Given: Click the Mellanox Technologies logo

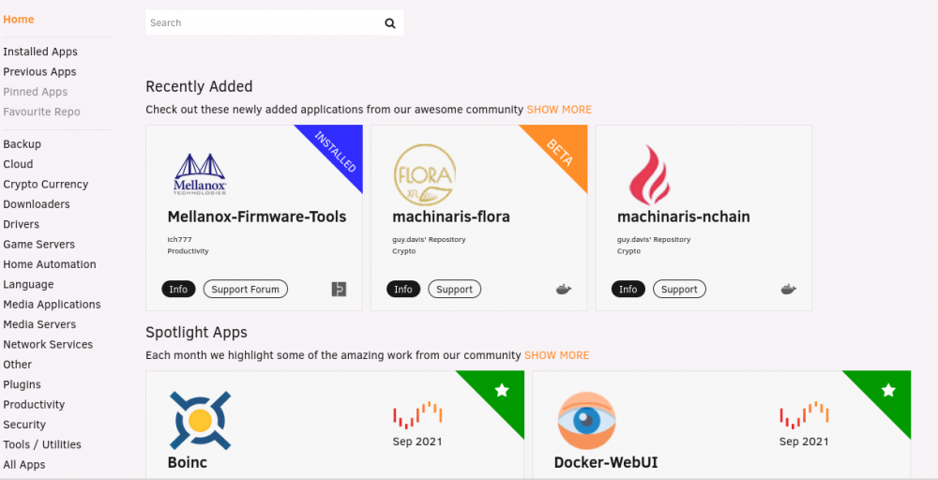Looking at the screenshot, I should [x=200, y=174].
